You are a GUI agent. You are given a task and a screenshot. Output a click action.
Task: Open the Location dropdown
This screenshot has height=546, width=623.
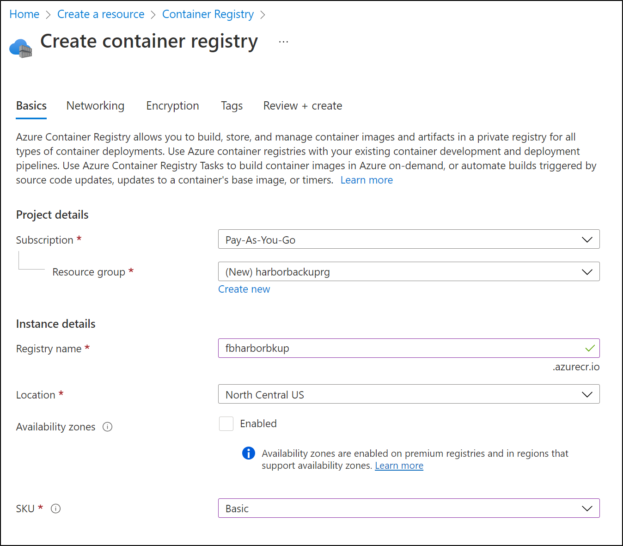coord(409,394)
